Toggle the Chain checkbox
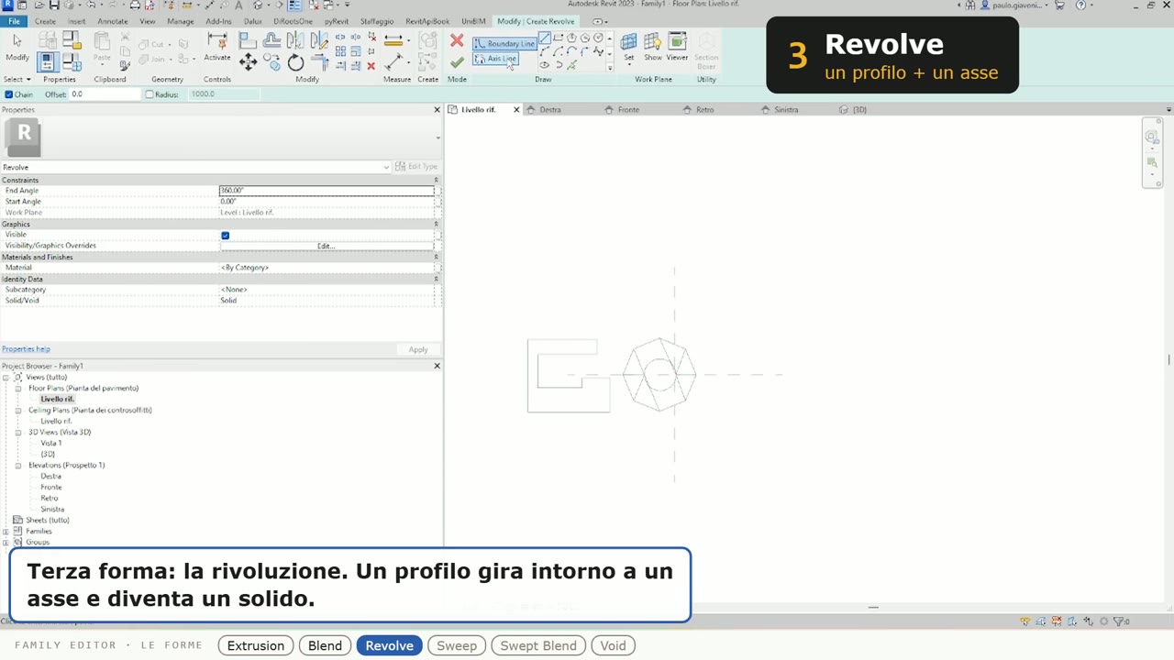This screenshot has width=1174, height=660. 9,94
